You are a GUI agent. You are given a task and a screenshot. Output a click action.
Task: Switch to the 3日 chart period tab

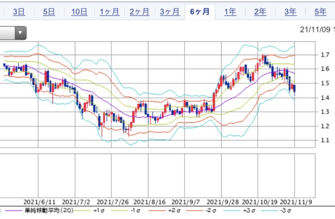tap(19, 12)
